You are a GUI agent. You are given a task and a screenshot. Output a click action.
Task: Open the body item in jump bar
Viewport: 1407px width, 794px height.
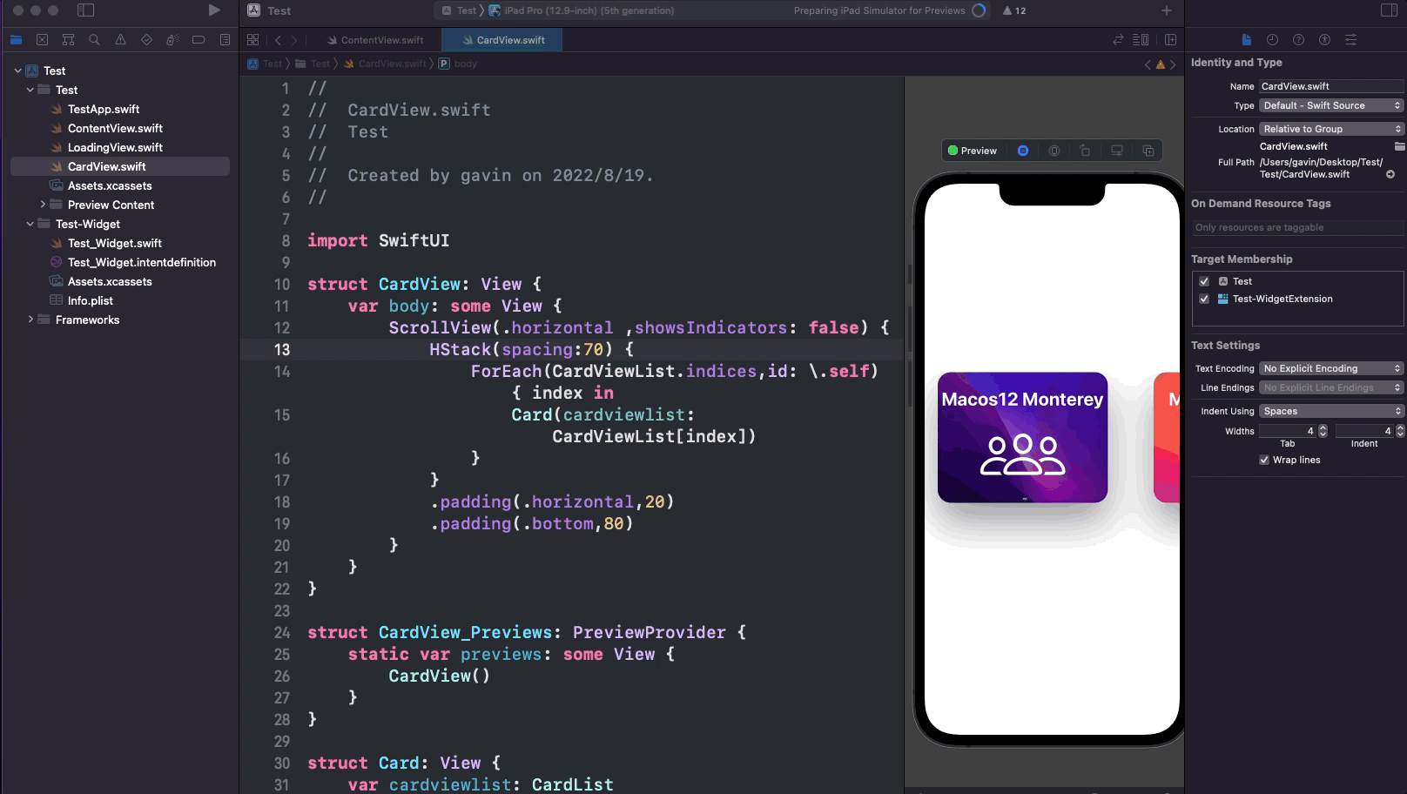click(458, 64)
